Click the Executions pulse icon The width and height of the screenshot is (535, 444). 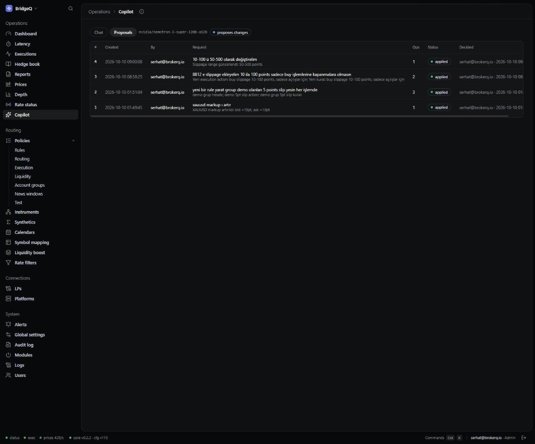[x=8, y=54]
